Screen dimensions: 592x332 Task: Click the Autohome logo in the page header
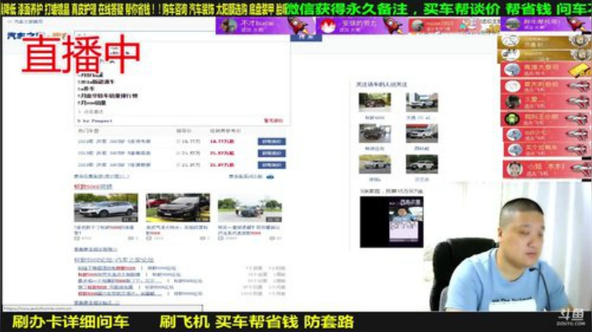36,36
